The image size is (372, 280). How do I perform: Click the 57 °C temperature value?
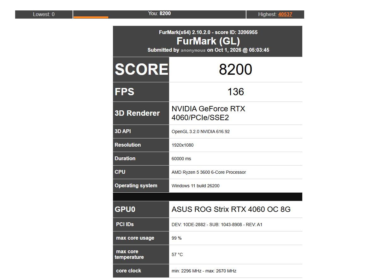pos(177,254)
